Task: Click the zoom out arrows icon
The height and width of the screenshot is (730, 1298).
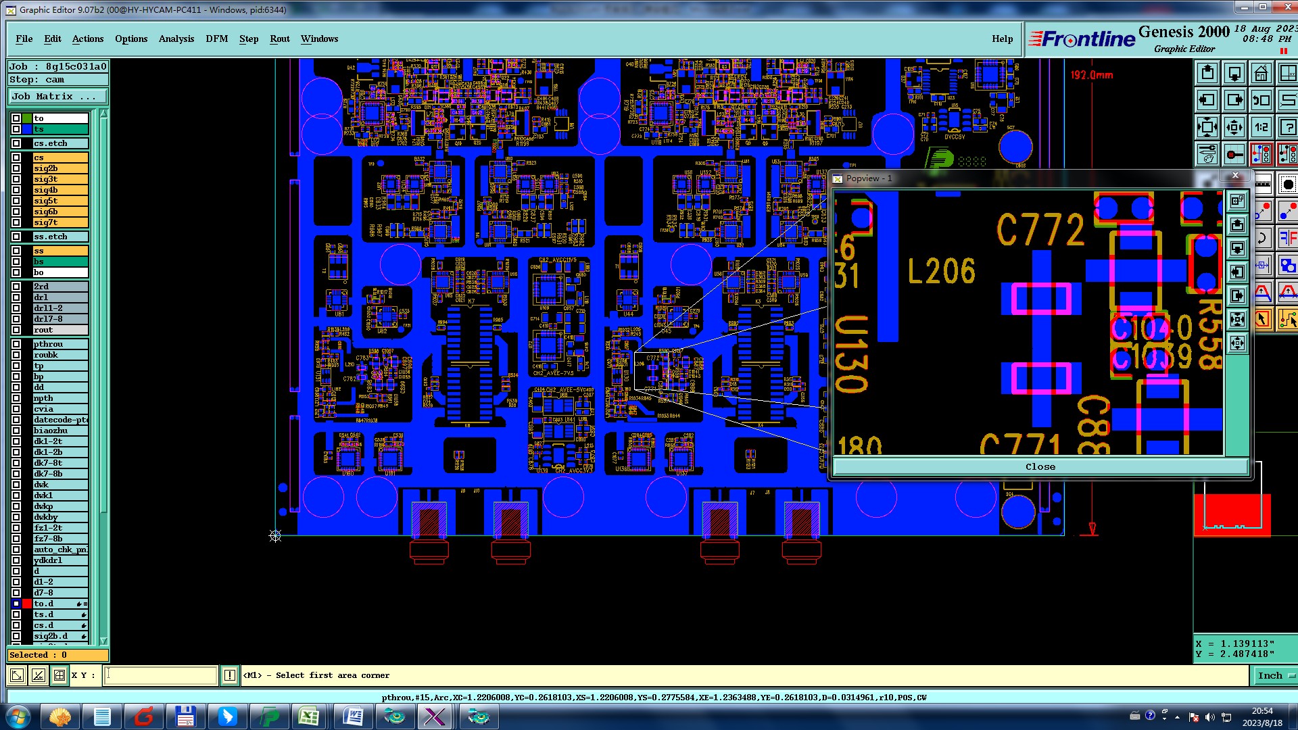Action: point(1234,127)
